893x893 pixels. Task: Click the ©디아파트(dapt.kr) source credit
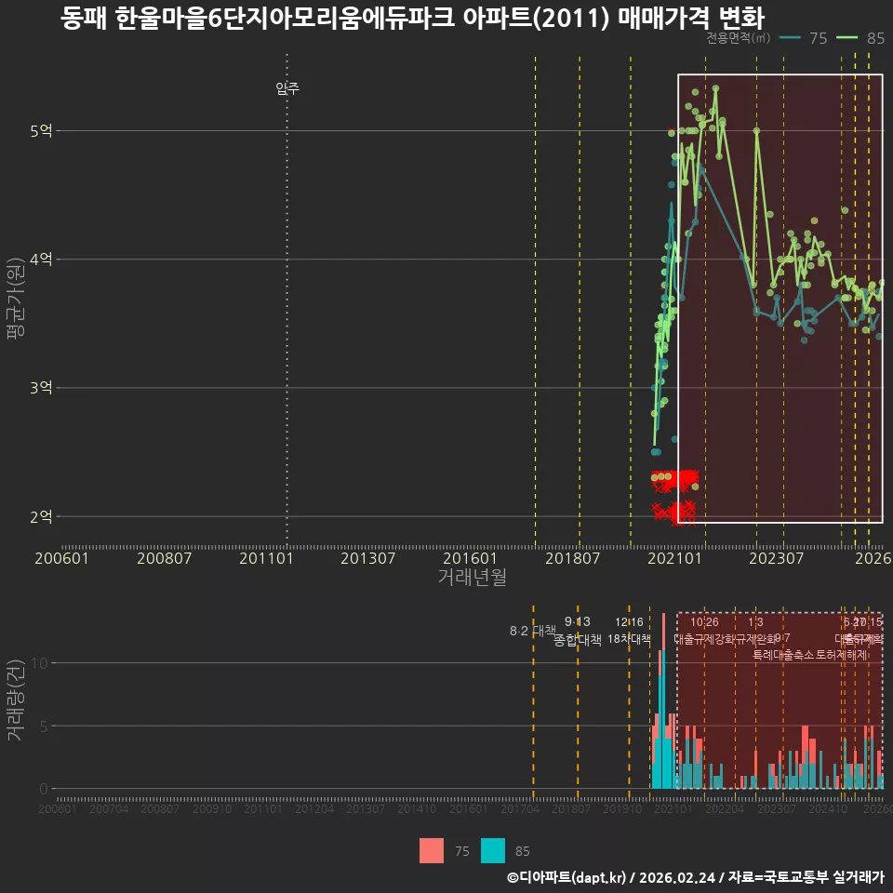point(566,877)
